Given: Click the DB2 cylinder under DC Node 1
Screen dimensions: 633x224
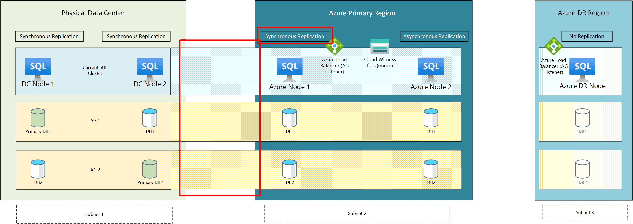Looking at the screenshot, I should click(x=38, y=169).
